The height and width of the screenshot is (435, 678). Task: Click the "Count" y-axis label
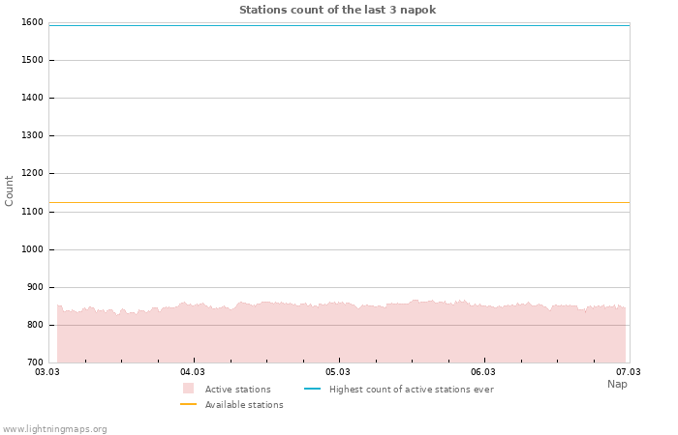[10, 190]
